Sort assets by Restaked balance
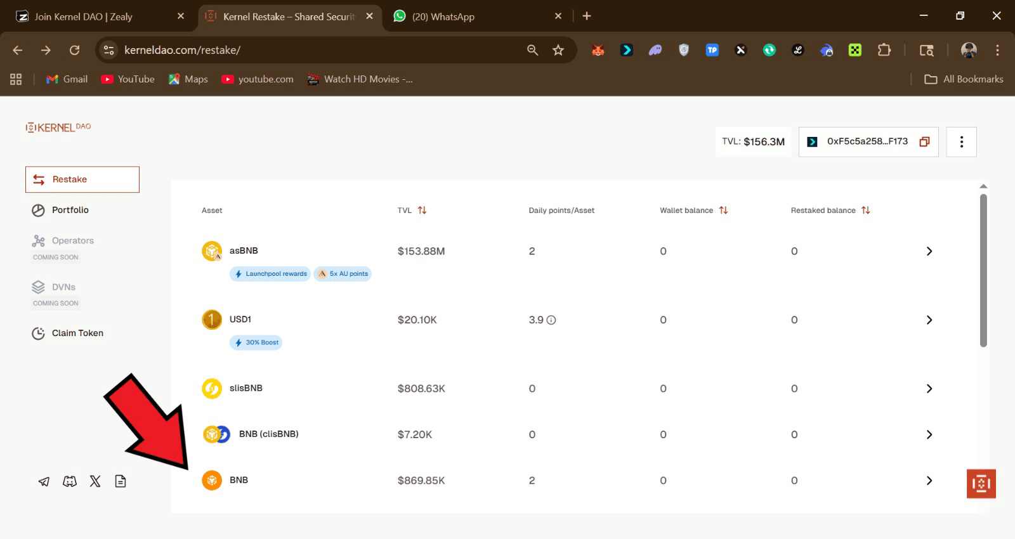 coord(865,211)
